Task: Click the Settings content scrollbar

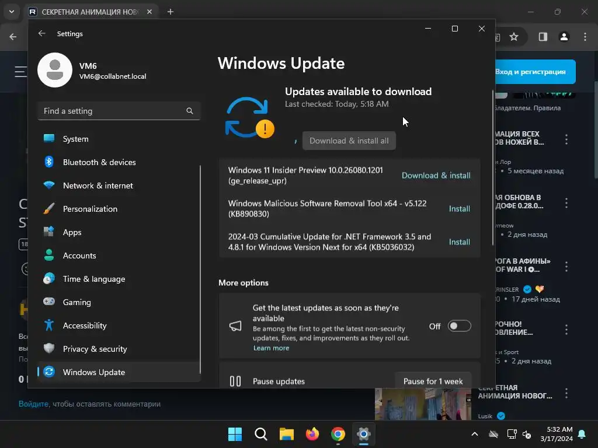Action: pos(493,167)
